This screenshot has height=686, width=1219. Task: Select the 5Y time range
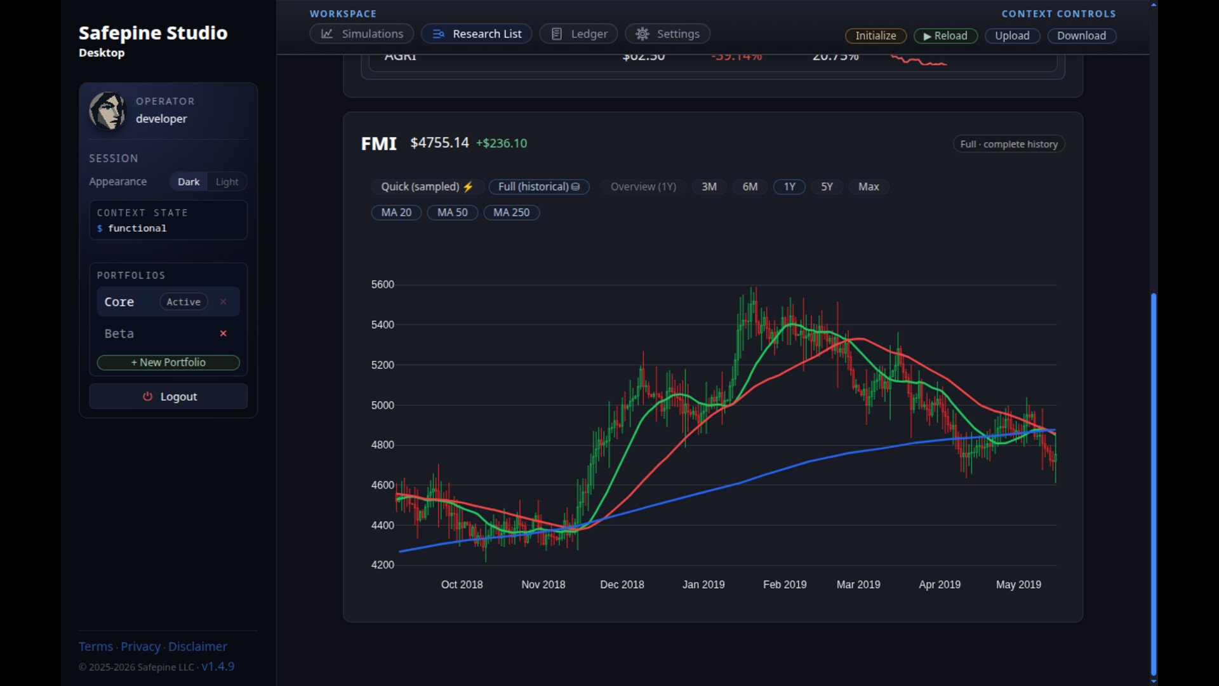(x=826, y=187)
